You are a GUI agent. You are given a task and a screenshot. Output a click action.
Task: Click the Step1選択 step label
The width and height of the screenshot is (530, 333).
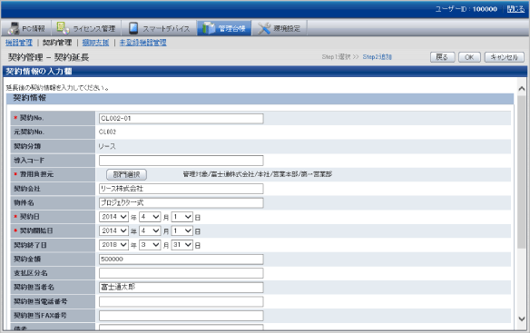coord(336,57)
